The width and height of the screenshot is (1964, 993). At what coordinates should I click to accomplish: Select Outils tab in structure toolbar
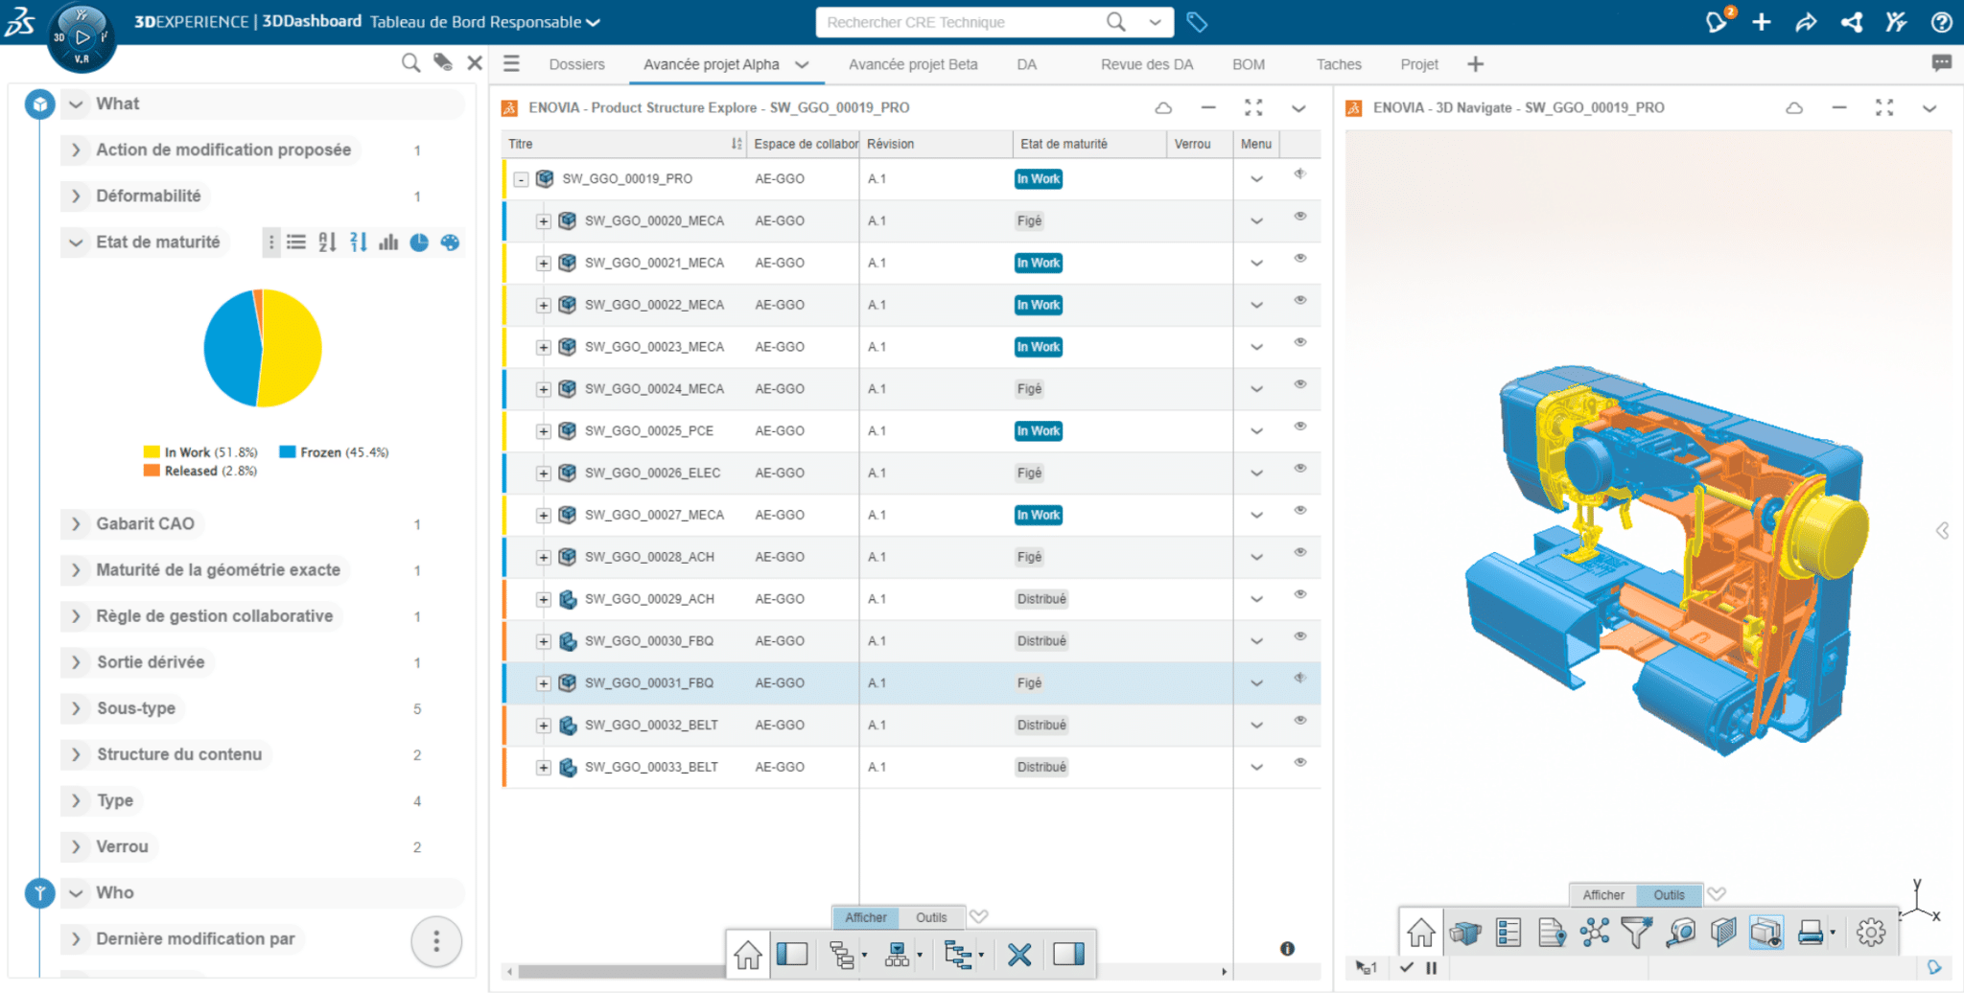tap(931, 917)
